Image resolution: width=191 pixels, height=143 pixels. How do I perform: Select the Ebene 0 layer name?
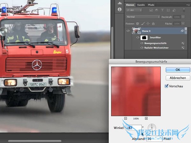pyautogui.click(x=146, y=31)
